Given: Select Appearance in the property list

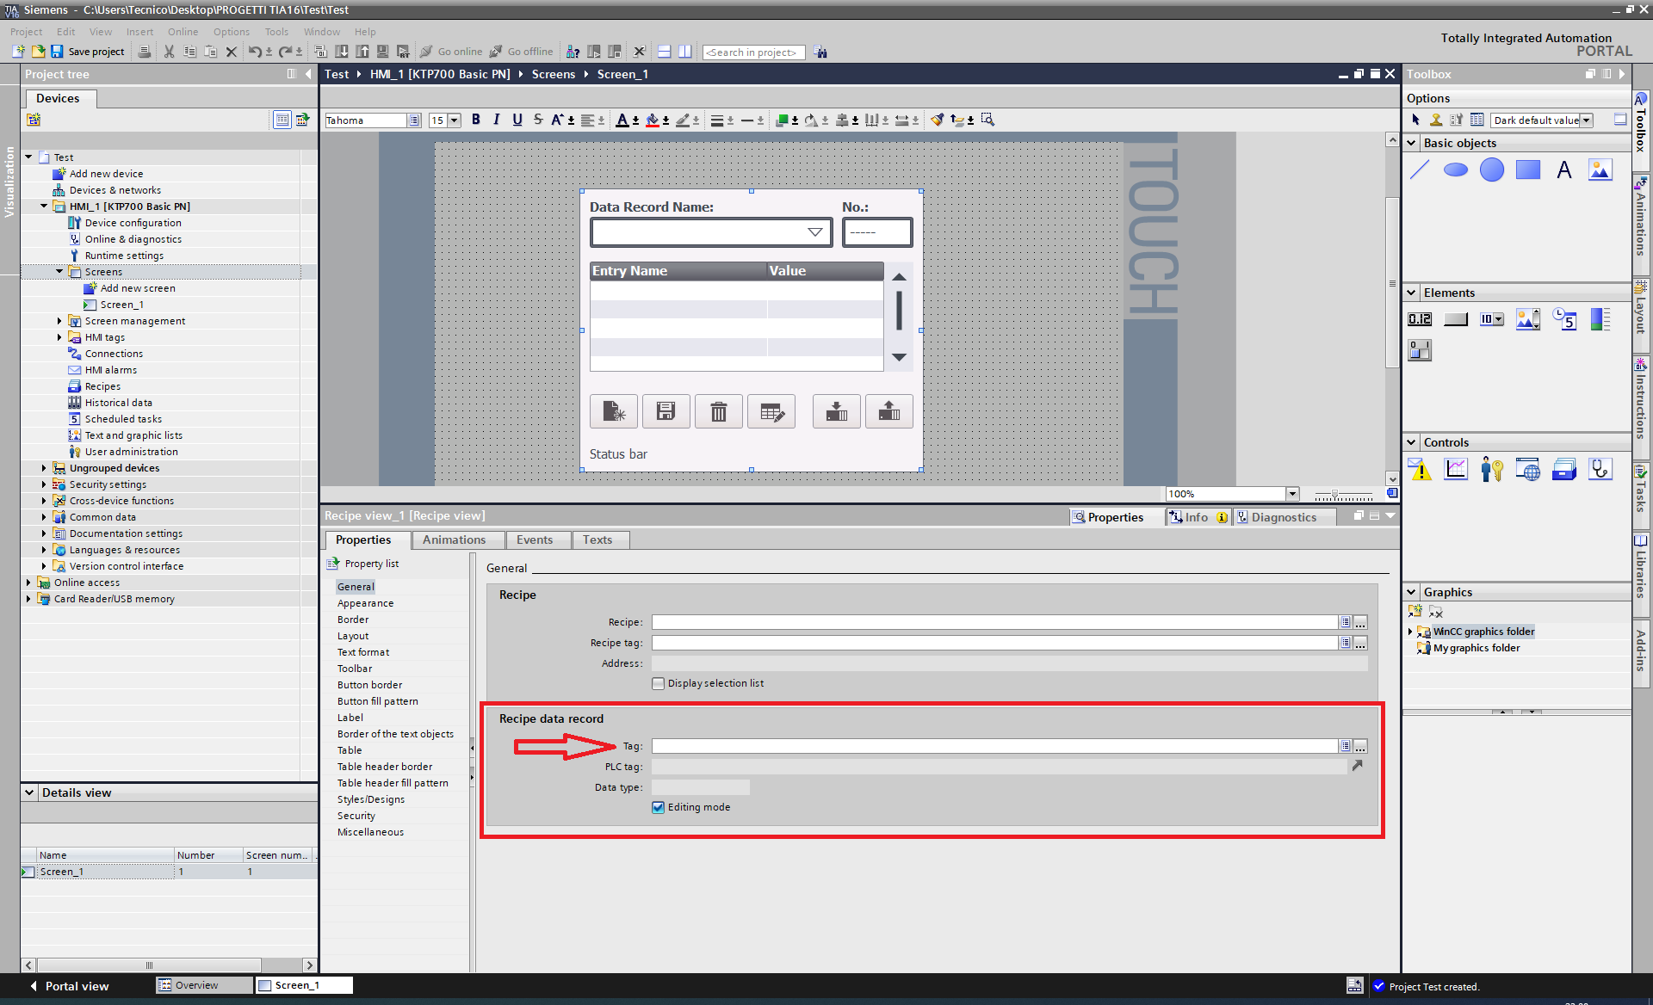Looking at the screenshot, I should tap(365, 604).
